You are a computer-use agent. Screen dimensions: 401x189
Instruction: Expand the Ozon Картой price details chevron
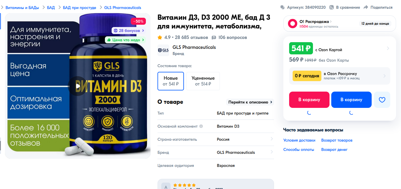pyautogui.click(x=388, y=48)
